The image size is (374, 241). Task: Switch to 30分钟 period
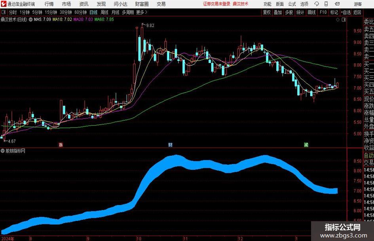(66, 12)
